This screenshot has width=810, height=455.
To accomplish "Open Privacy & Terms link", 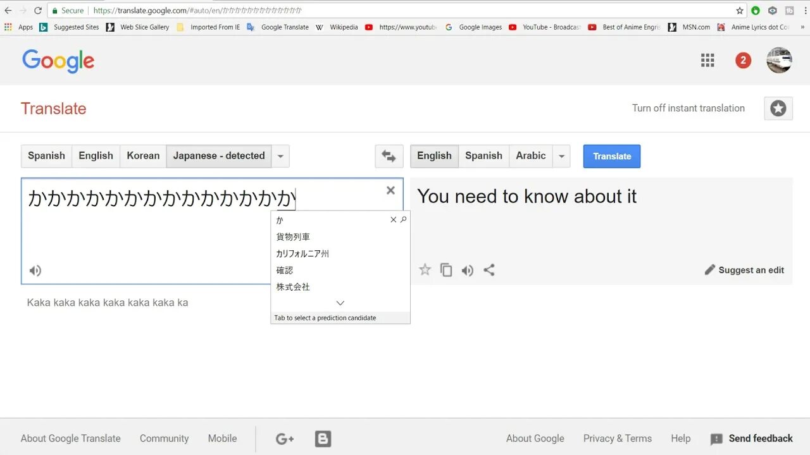I will (617, 439).
